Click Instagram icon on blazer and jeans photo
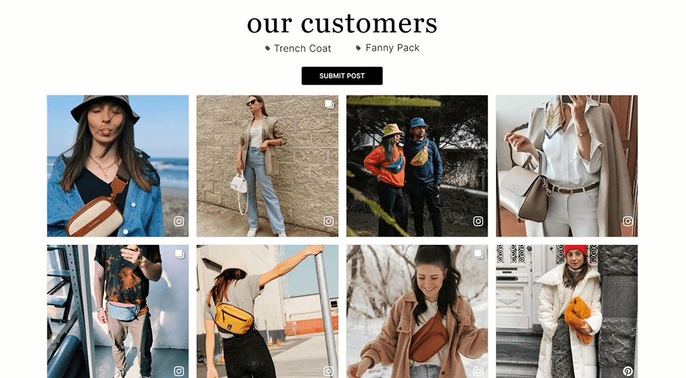The height and width of the screenshot is (378, 686). pos(329,221)
